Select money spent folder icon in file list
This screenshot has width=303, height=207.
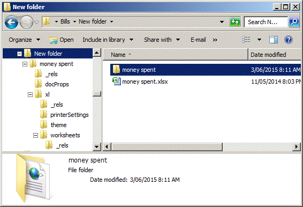tap(116, 70)
